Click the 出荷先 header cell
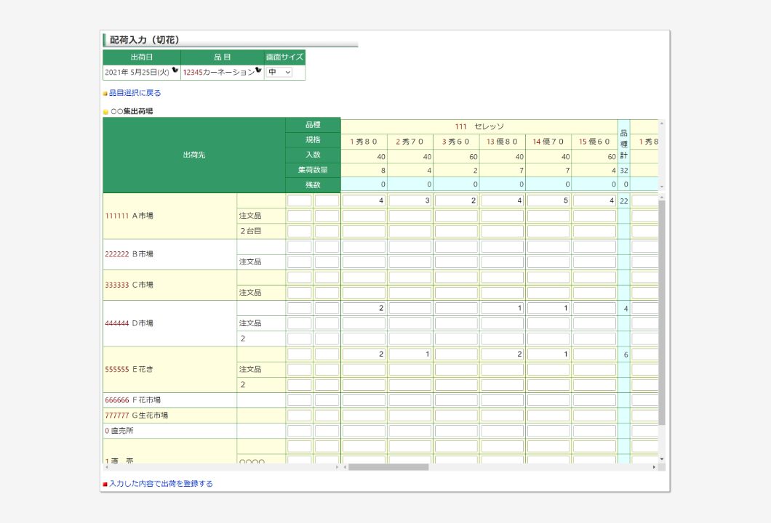This screenshot has height=523, width=771. [194, 155]
